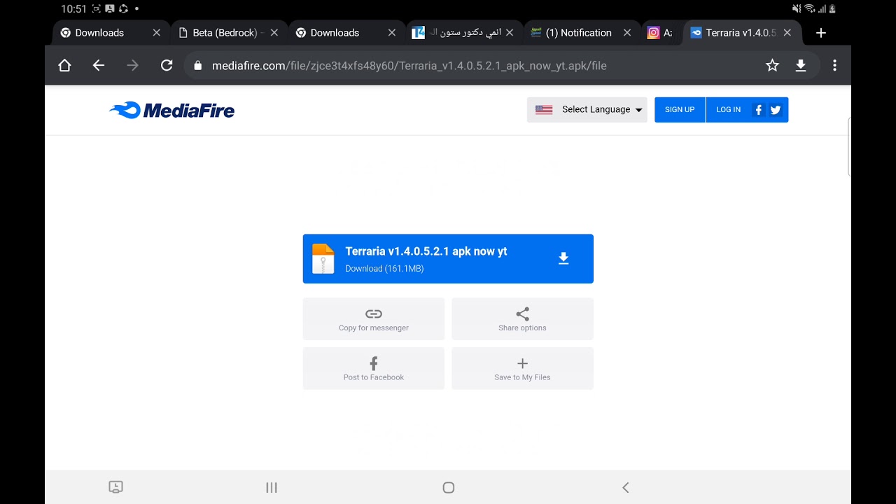The height and width of the screenshot is (504, 896).
Task: Close the Terraria v1.4.0.5 tab
Action: click(787, 33)
